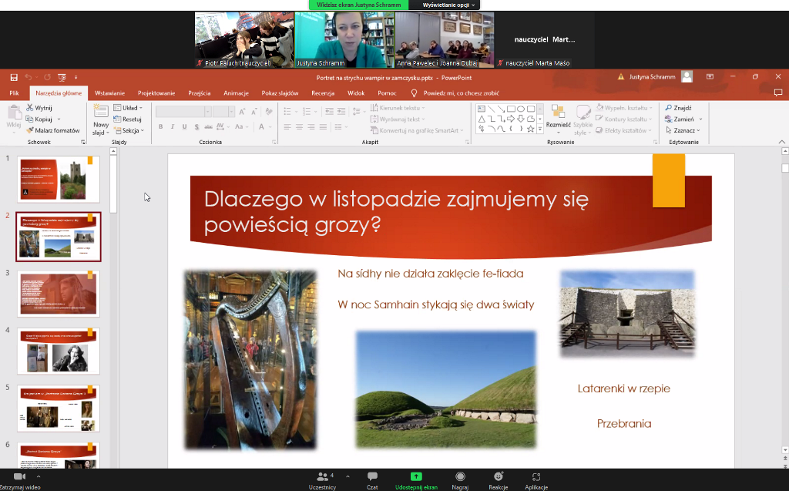Image resolution: width=789 pixels, height=491 pixels.
Task: Click the Rozmieść arrange icon
Action: click(558, 113)
